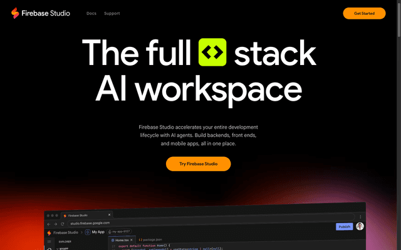Click the Try Firebase Studio button
Image resolution: width=401 pixels, height=250 pixels.
(198, 164)
